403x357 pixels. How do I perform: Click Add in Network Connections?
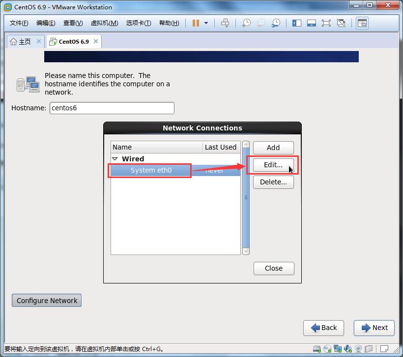tap(273, 148)
